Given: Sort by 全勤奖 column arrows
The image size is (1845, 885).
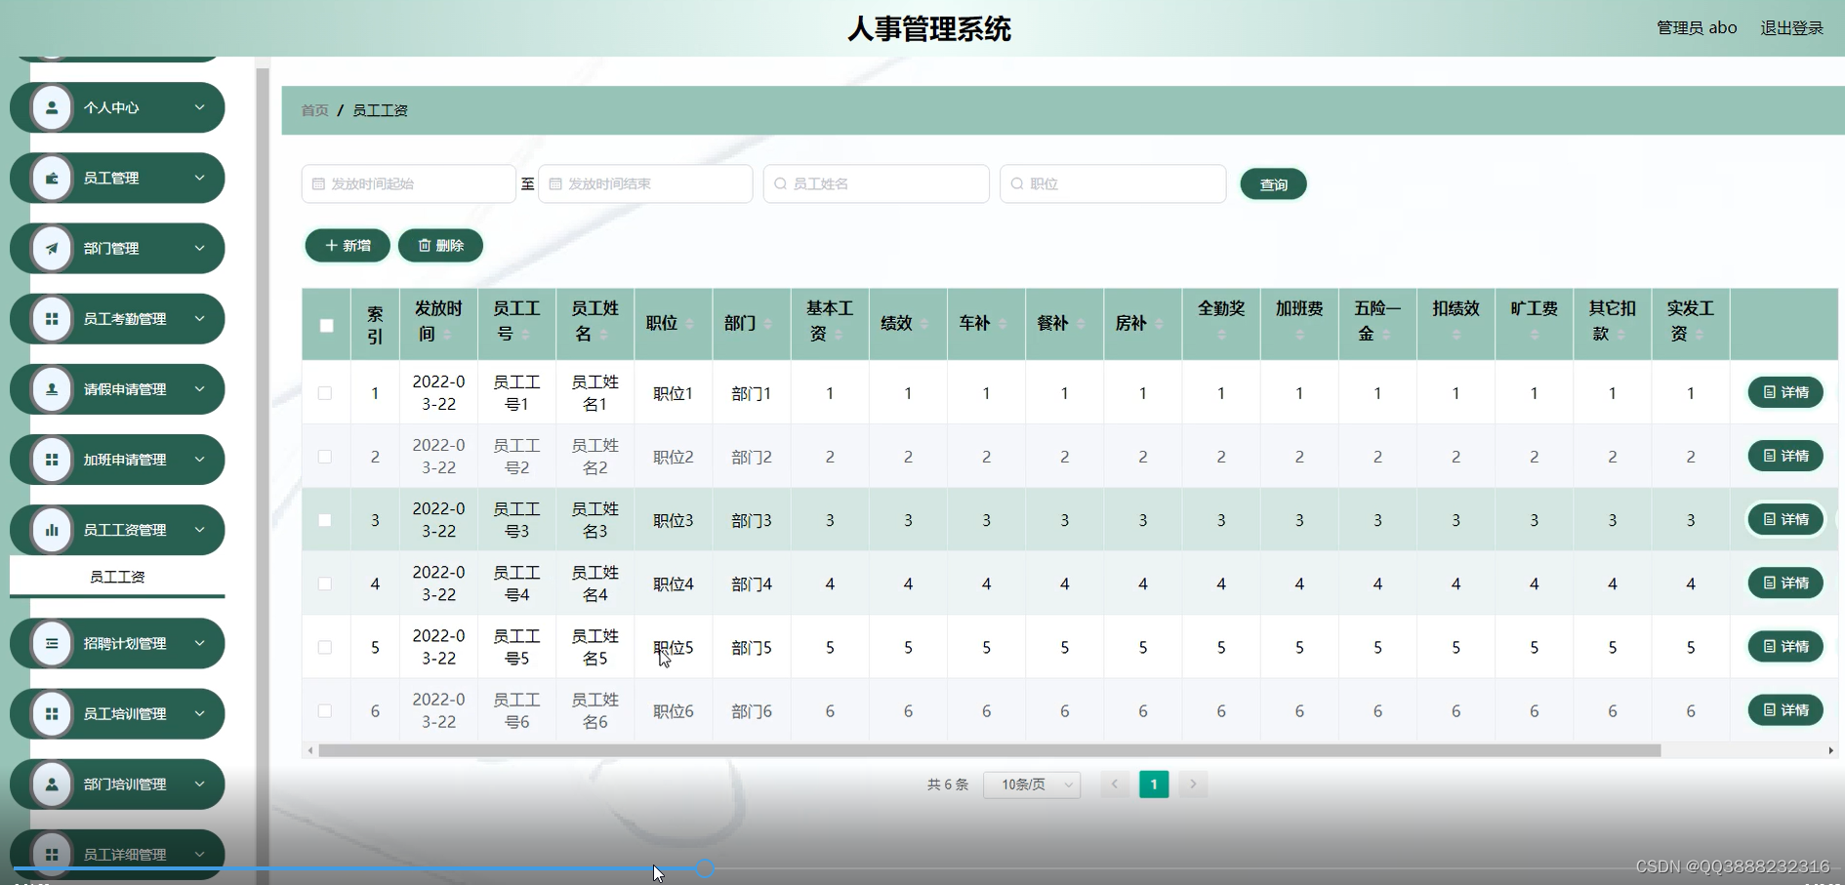Looking at the screenshot, I should pos(1221,335).
